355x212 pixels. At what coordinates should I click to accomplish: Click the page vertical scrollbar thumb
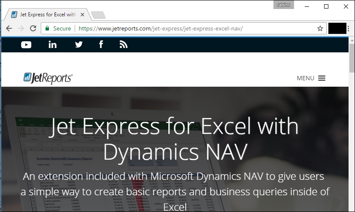pos(352,58)
